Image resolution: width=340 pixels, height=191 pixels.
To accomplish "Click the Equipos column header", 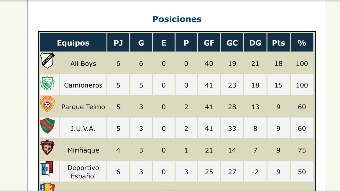I will coord(73,43).
